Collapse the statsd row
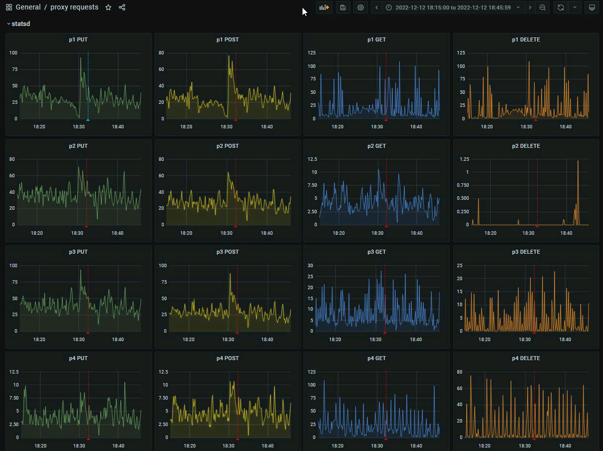Viewport: 603px width, 451px height. (x=18, y=23)
